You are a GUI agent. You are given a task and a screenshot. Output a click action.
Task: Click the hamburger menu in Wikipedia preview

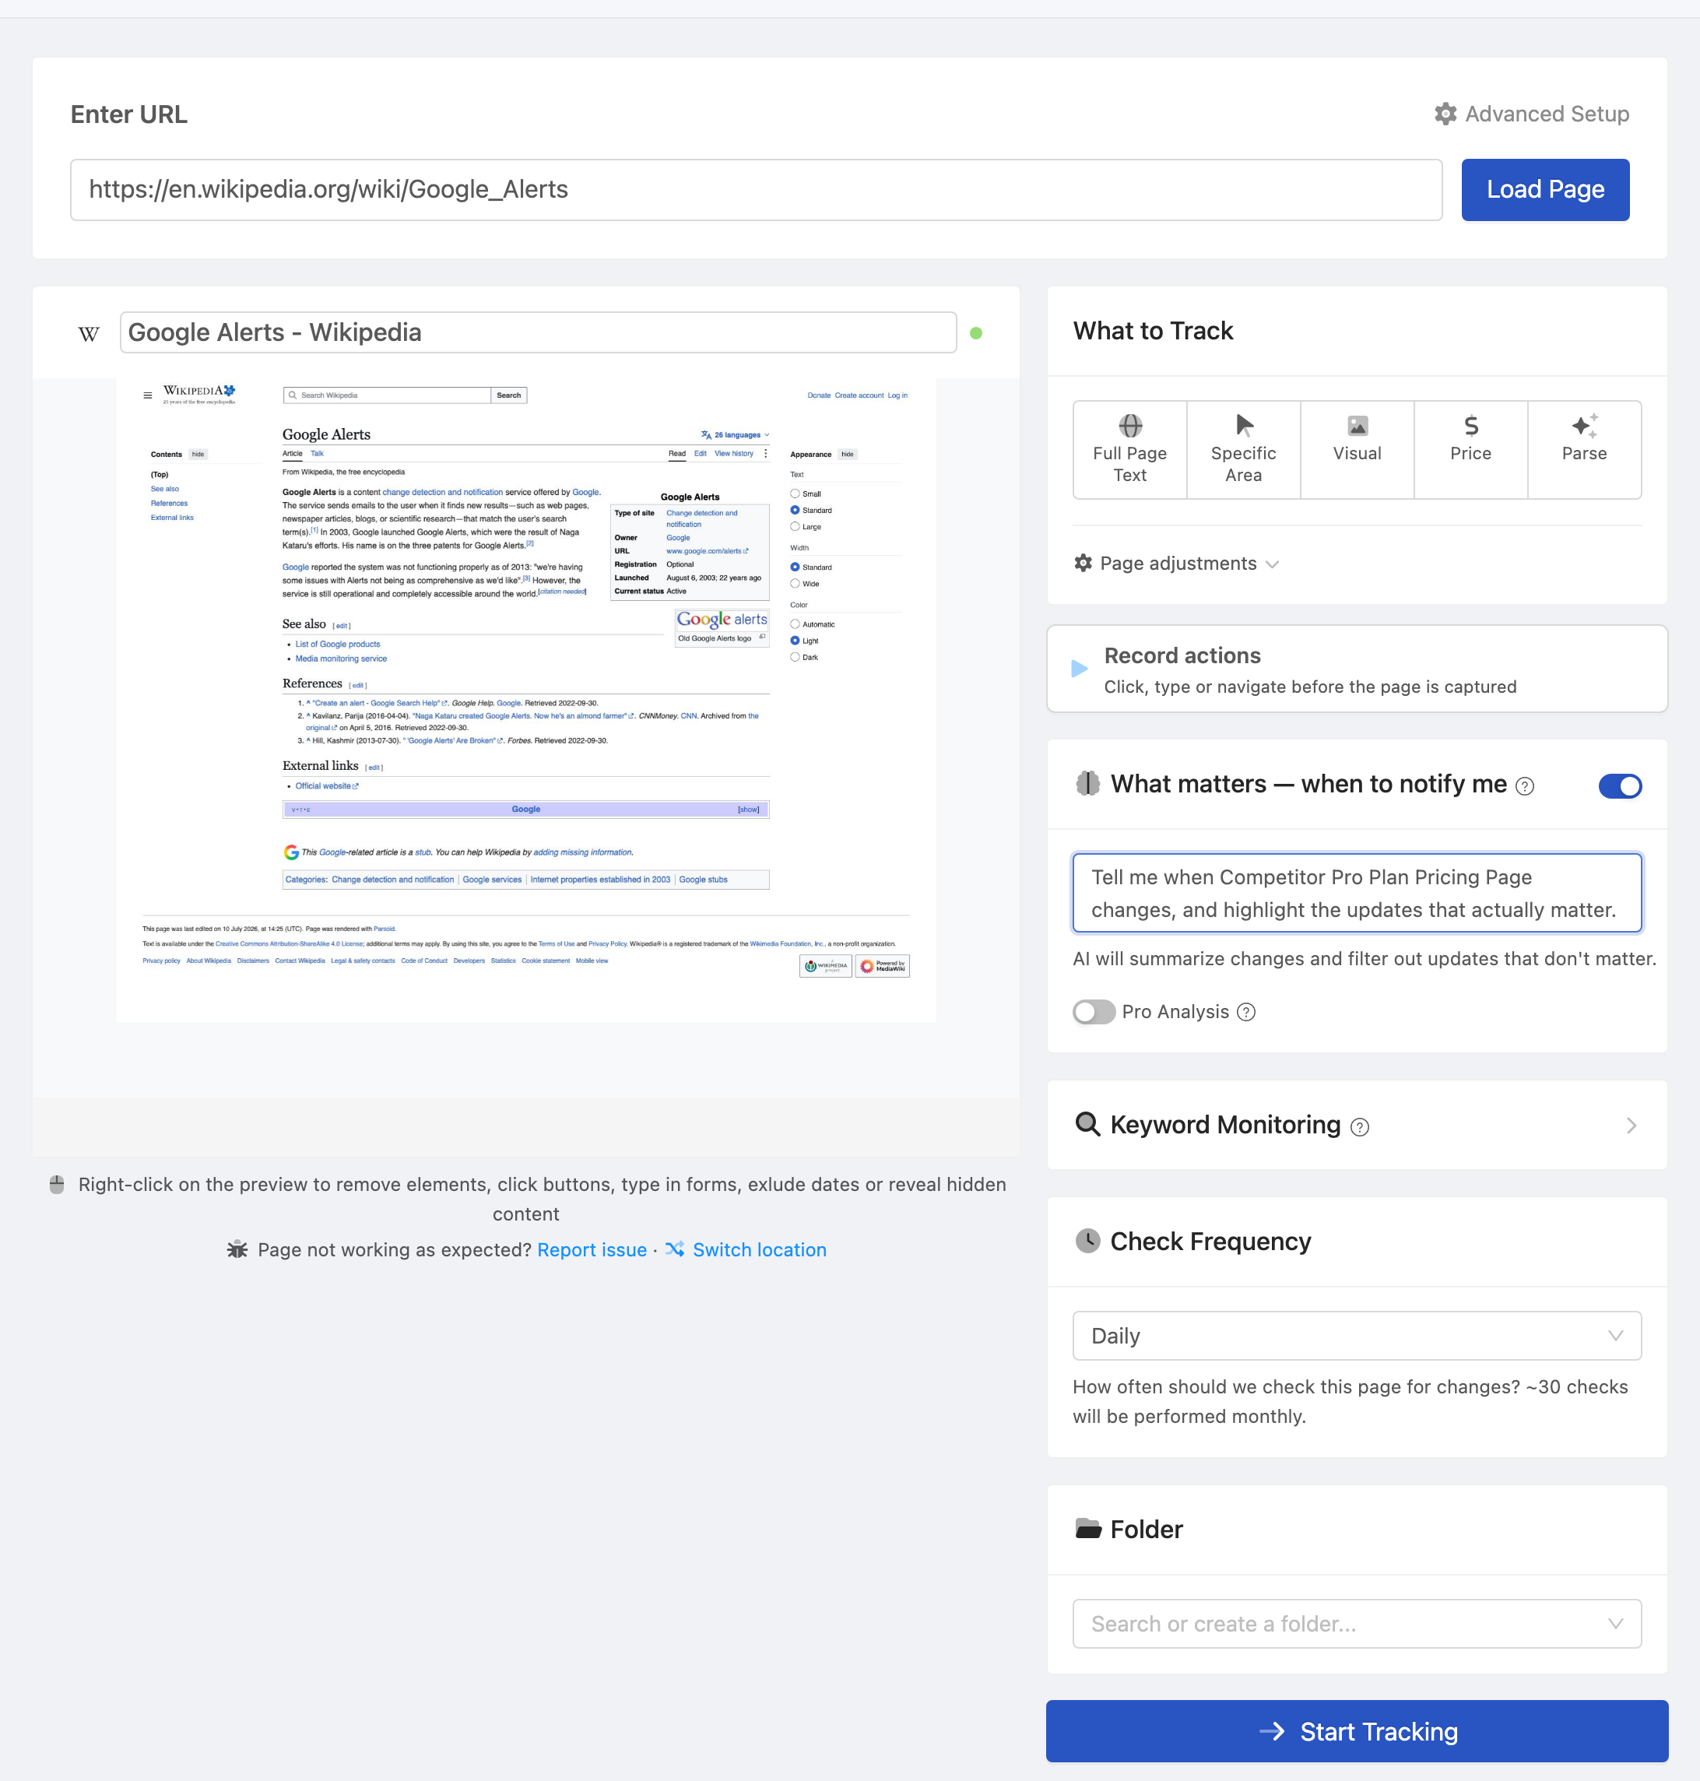[x=148, y=395]
